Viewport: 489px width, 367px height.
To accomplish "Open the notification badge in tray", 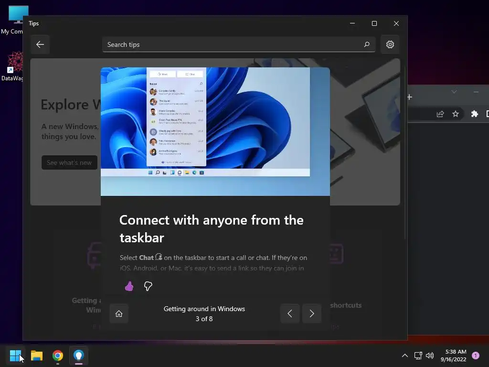I will [476, 355].
